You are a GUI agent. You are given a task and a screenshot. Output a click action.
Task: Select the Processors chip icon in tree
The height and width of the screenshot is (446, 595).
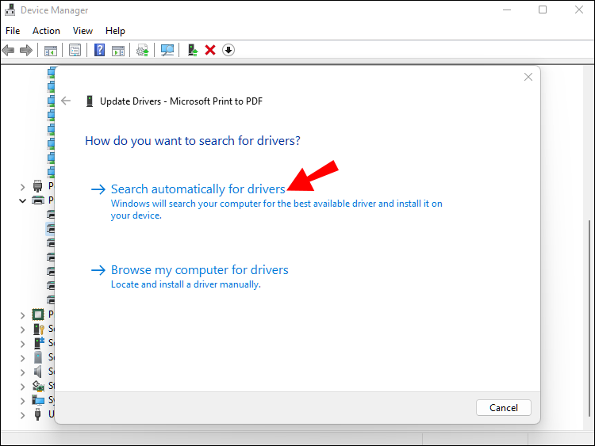coord(38,314)
